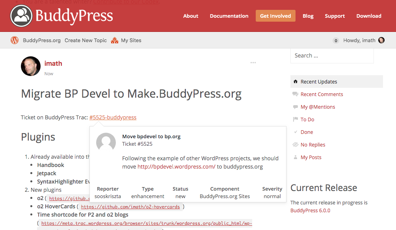Image resolution: width=396 pixels, height=230 pixels.
Task: Click the No Replies crossed-eye icon
Action: [296, 145]
